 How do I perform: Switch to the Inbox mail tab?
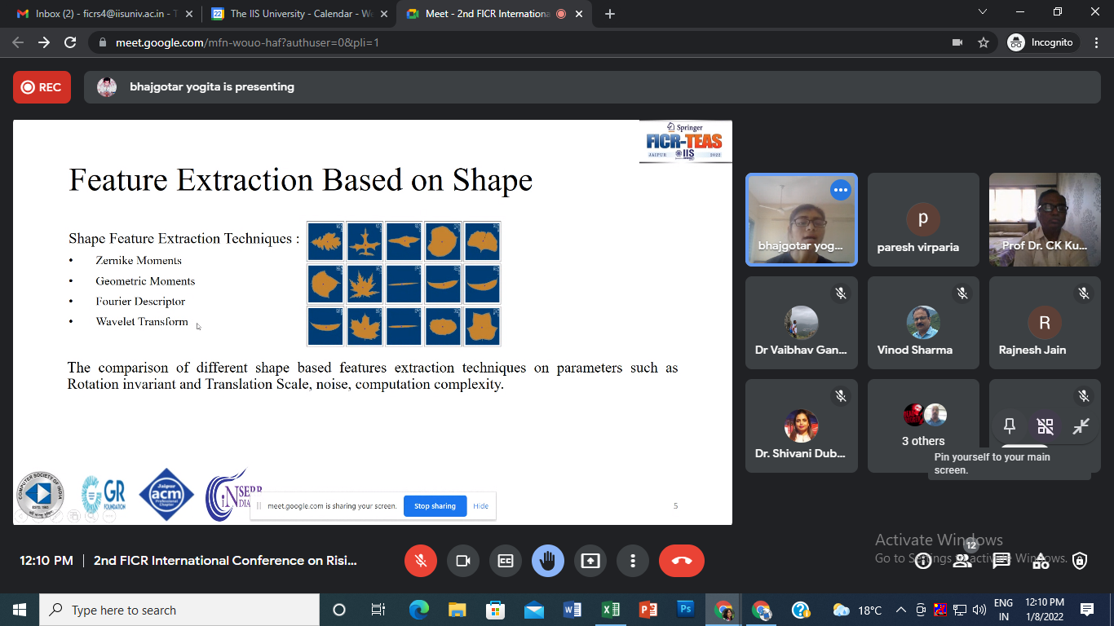[x=102, y=14]
